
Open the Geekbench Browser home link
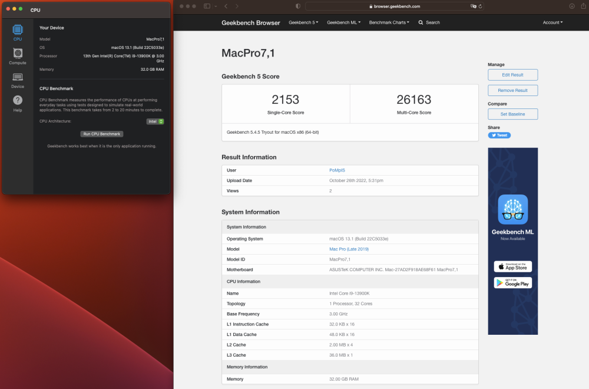pyautogui.click(x=250, y=22)
